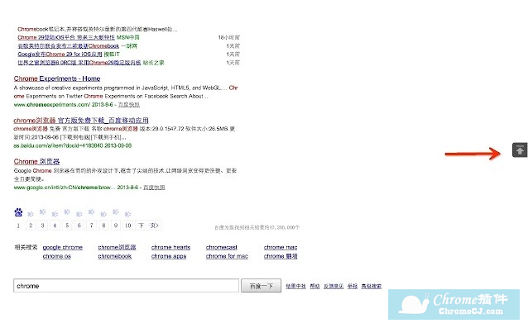
Task: Select related search 'chrome for mac'
Action: 227,256
